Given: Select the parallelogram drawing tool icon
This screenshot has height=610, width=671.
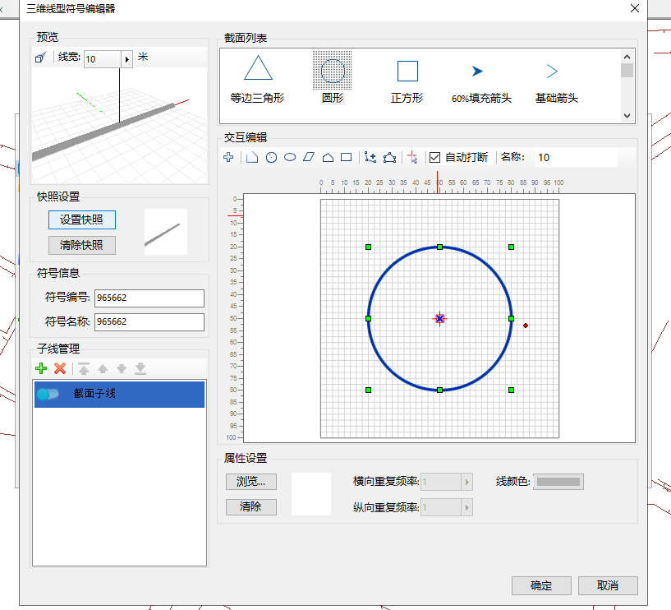Looking at the screenshot, I should click(309, 157).
